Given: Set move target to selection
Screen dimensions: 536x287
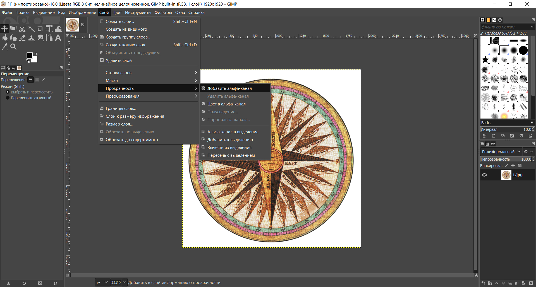Looking at the screenshot, I should tap(37, 80).
